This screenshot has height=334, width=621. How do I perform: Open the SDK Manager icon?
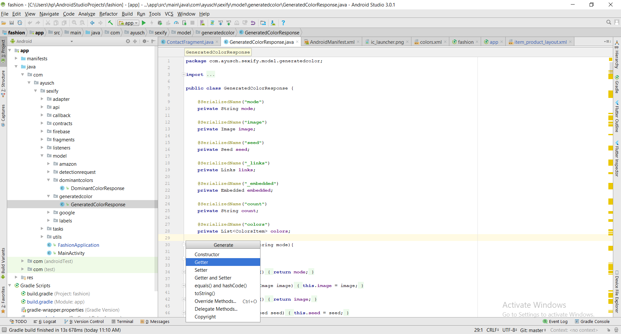click(x=273, y=23)
